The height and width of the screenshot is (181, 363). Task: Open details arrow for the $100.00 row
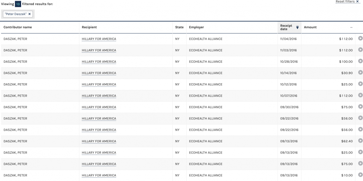click(x=360, y=61)
